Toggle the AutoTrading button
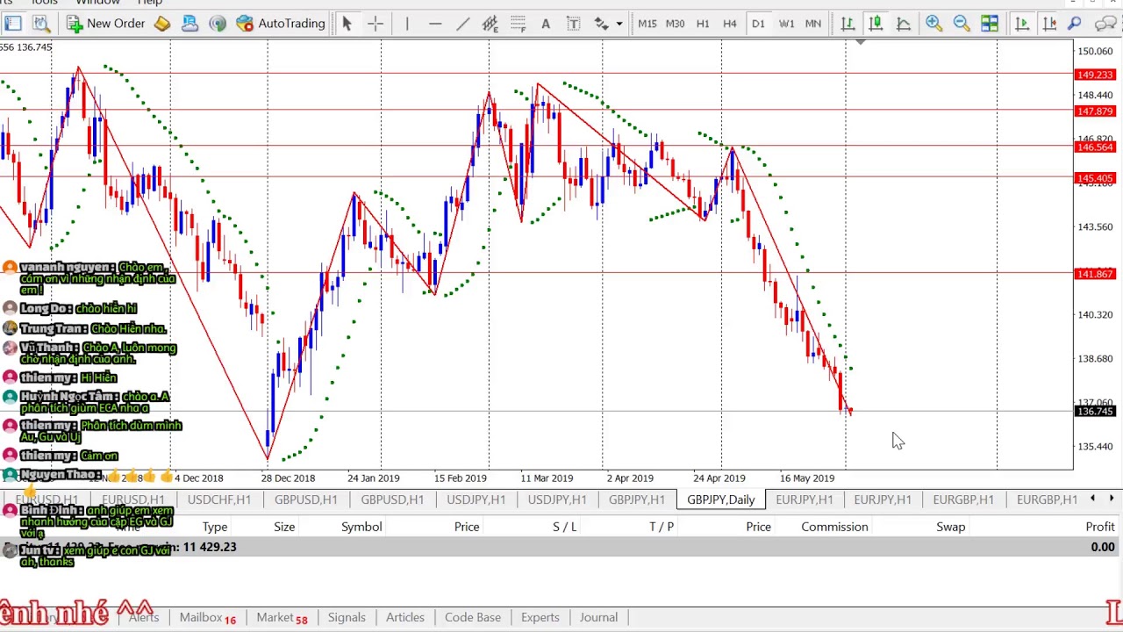The width and height of the screenshot is (1123, 632). 281,24
